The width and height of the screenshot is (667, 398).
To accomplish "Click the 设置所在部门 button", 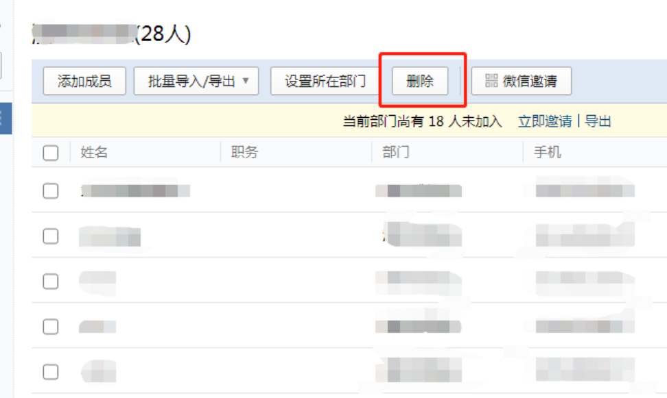I will [x=325, y=81].
